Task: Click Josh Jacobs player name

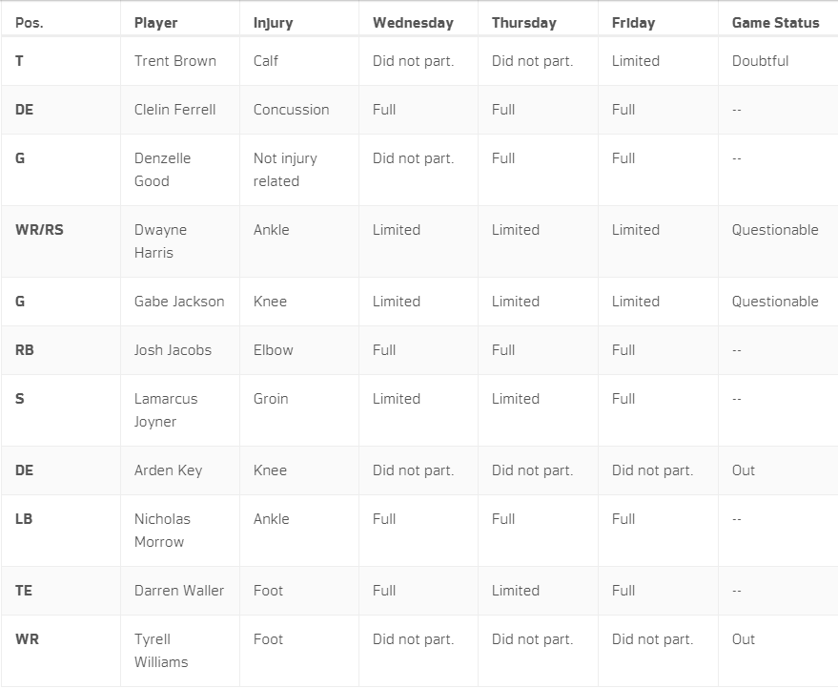Action: 173,350
